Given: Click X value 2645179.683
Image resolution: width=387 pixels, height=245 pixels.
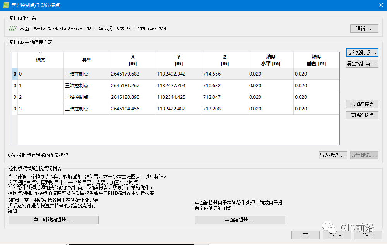Looking at the screenshot, I should point(132,74).
